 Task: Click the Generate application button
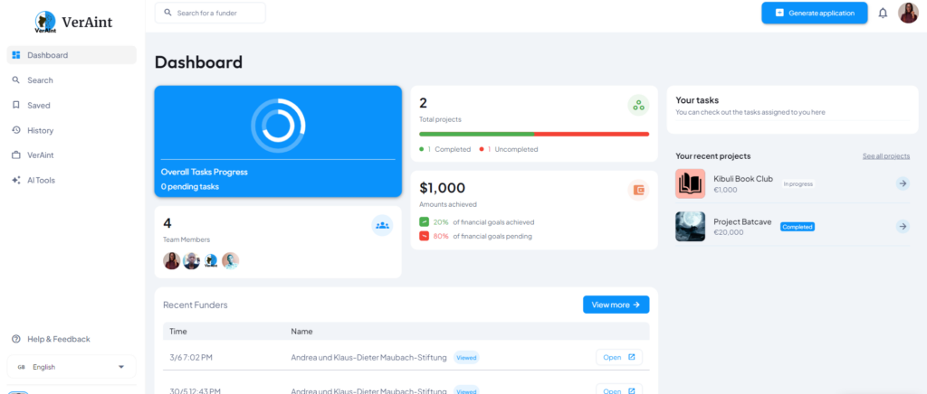(x=814, y=13)
